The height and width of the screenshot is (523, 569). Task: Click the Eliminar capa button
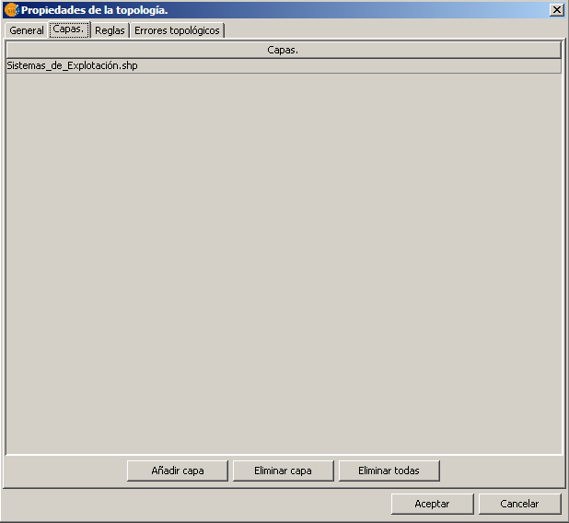(283, 471)
